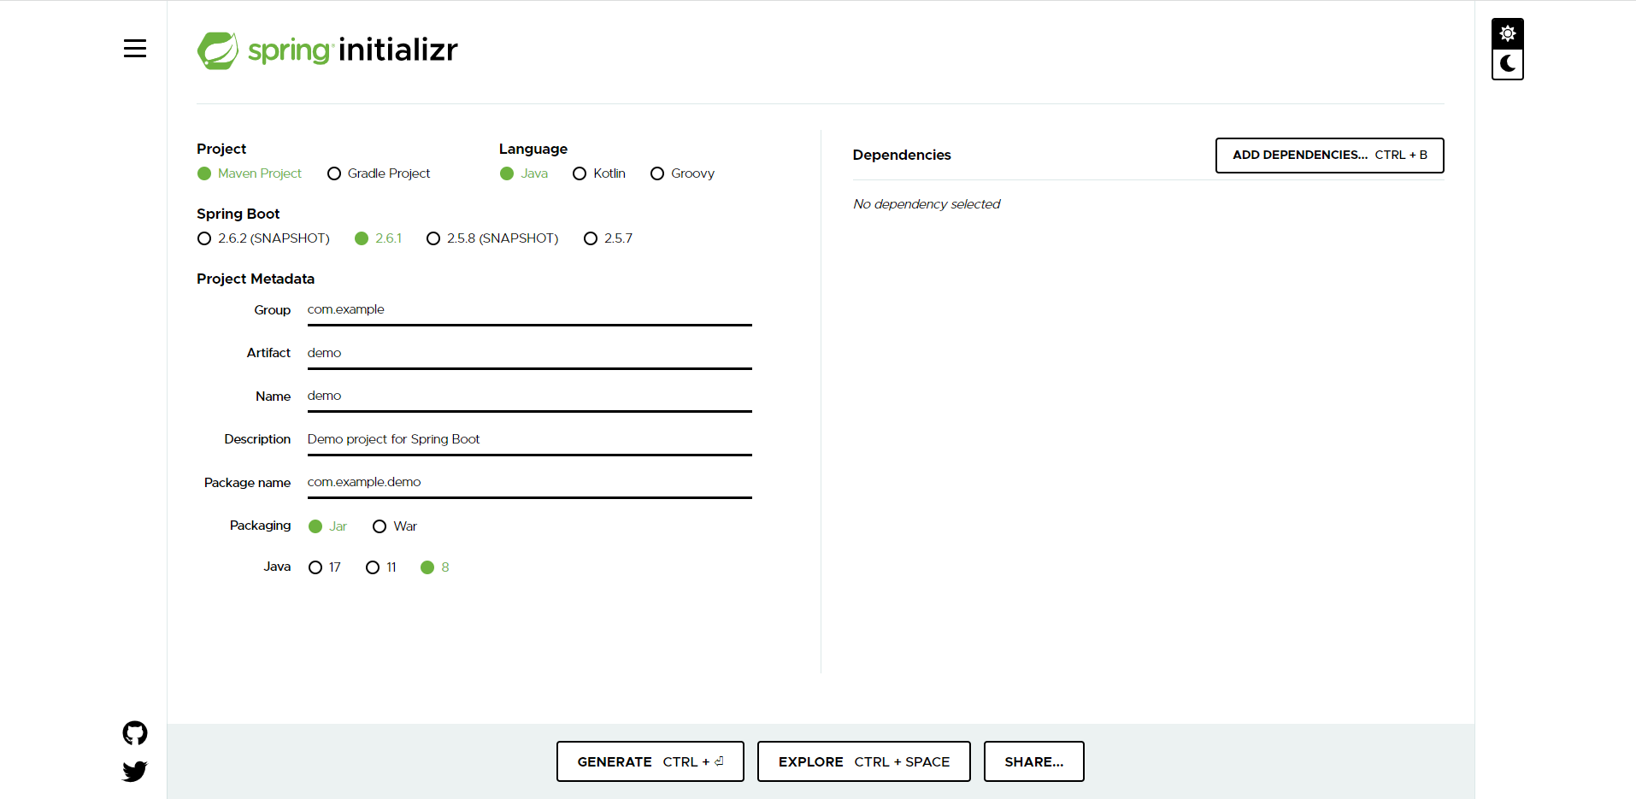1636x799 pixels.
Task: Click the Add Dependencies button
Action: 1330,156
